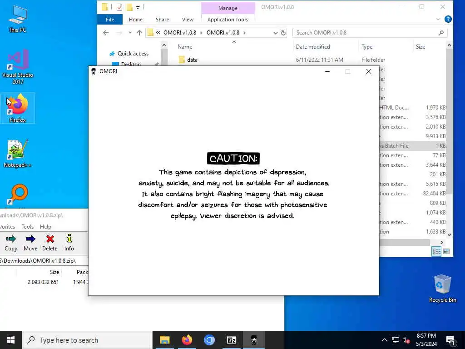Sort by Size column in Explorer
The height and width of the screenshot is (349, 465).
[420, 47]
